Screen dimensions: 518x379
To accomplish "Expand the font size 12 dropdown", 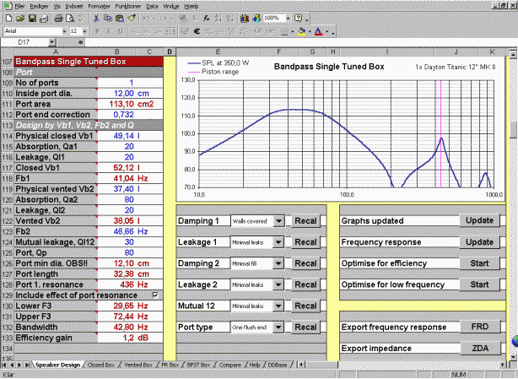I will (x=85, y=31).
